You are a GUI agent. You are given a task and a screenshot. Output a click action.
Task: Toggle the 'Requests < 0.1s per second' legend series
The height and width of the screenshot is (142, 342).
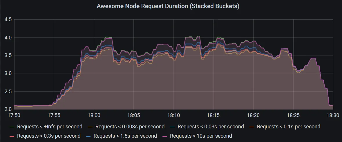289,127
